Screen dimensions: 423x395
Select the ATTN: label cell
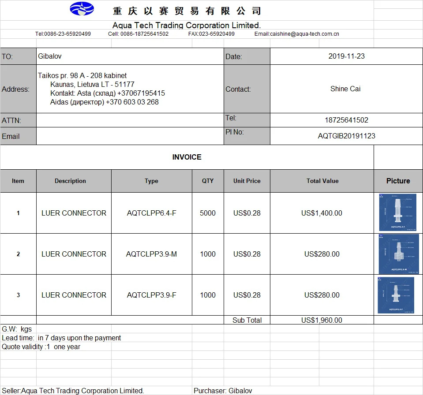19,120
